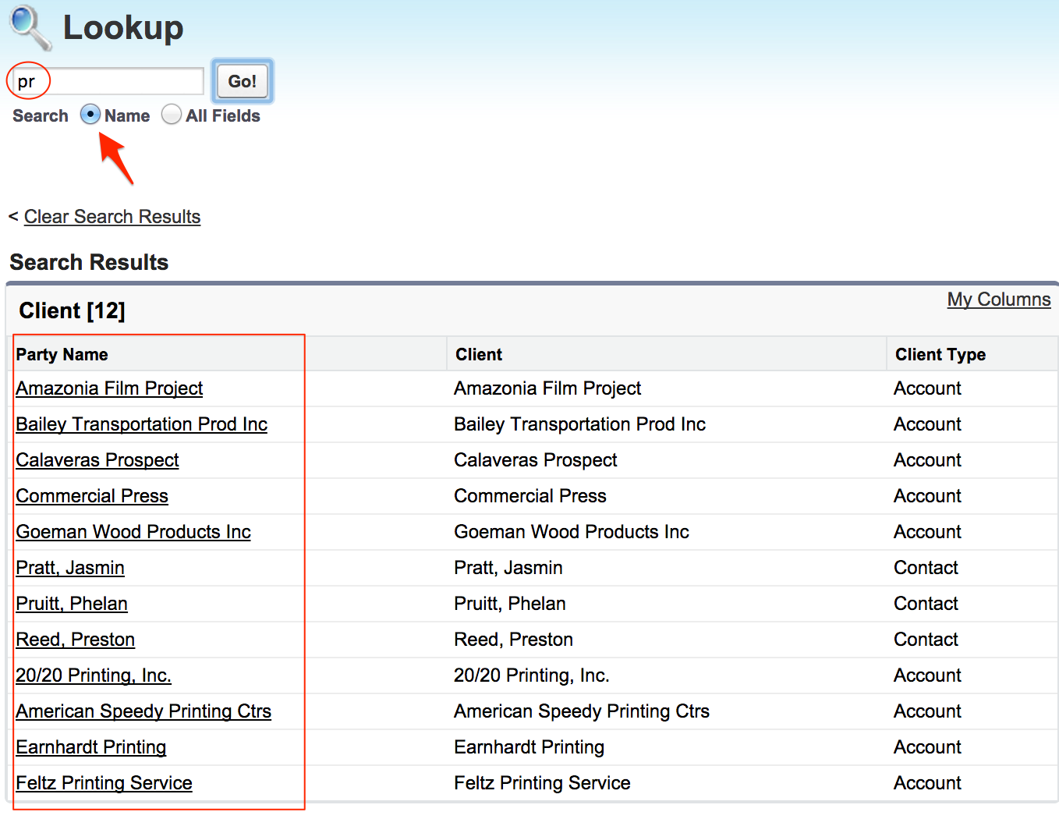Select American Speedy Printing Ctrs
This screenshot has width=1059, height=819.
(x=143, y=711)
